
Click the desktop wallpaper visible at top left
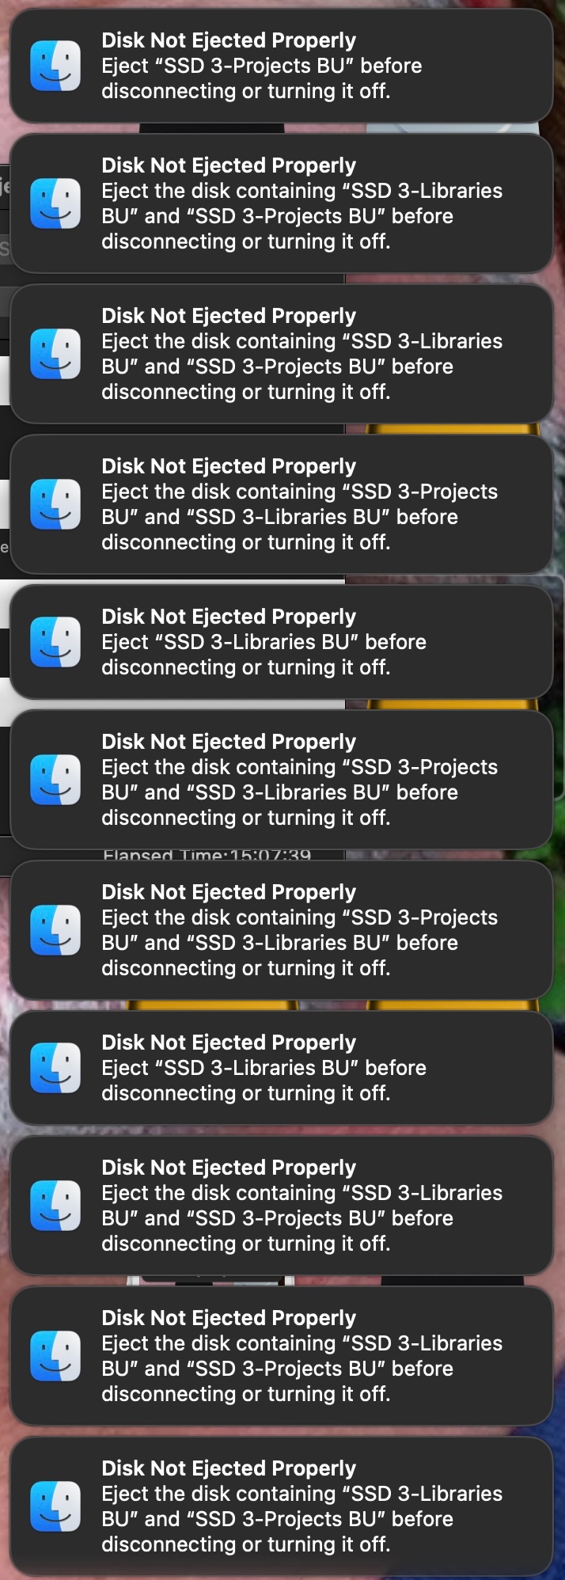pos(6,8)
